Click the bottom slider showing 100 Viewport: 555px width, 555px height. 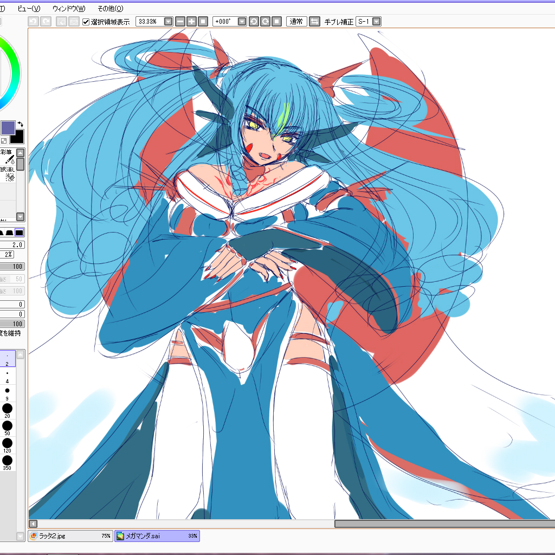point(12,324)
